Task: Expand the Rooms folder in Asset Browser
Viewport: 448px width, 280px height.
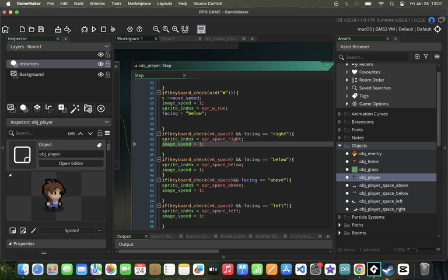Action: (340, 233)
